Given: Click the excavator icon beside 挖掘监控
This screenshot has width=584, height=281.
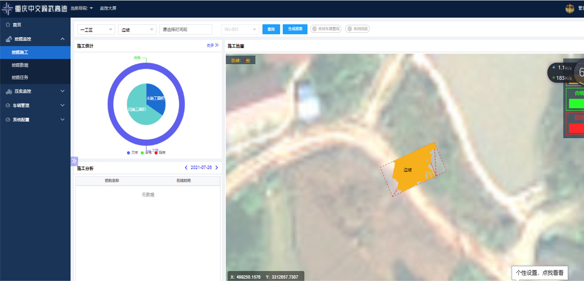Looking at the screenshot, I should 9,39.
